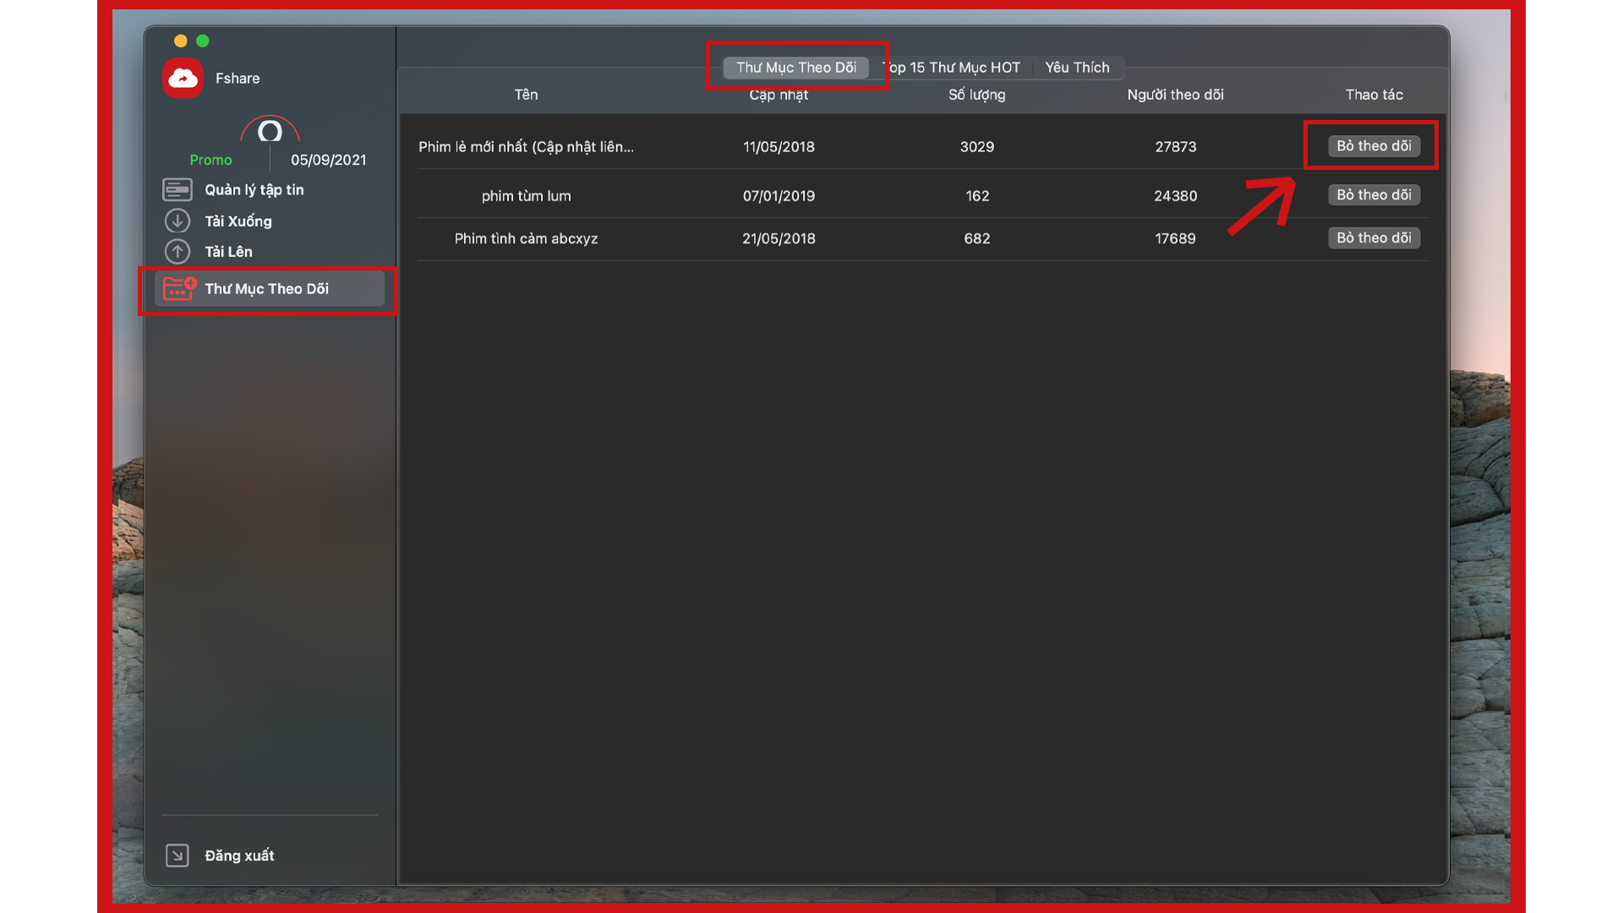Click the Đăng xuất logout icon
Viewport: 1623px width, 913px height.
pos(178,856)
